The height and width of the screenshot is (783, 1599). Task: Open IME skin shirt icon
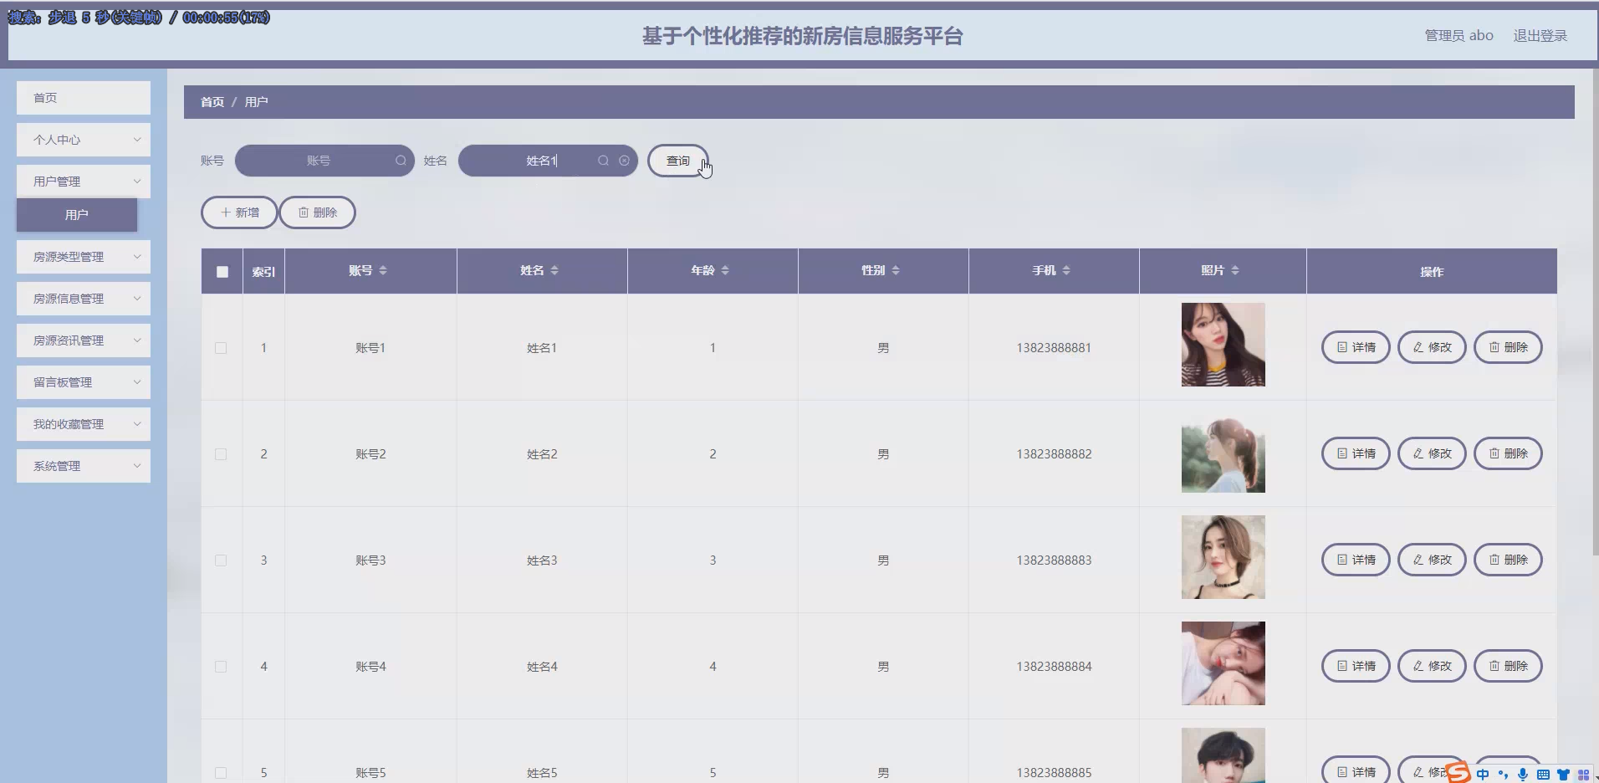[1563, 775]
